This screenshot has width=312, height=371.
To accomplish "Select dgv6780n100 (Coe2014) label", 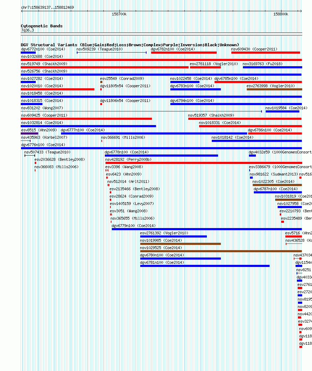I will [x=162, y=255].
